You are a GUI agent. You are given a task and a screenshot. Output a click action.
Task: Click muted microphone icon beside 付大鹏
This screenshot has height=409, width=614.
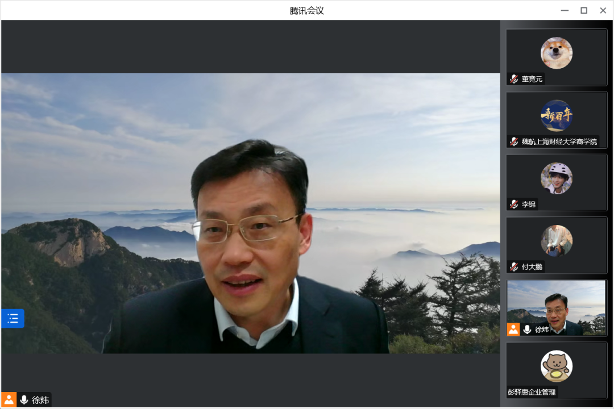click(x=514, y=267)
